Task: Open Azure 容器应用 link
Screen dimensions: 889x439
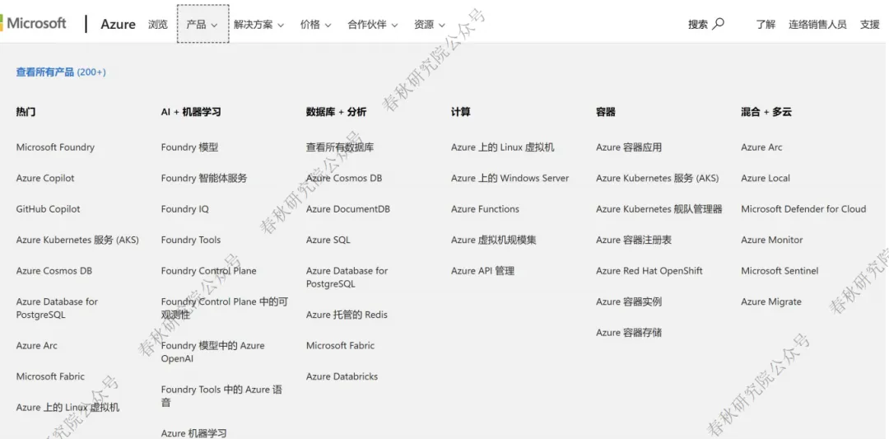Action: (629, 147)
